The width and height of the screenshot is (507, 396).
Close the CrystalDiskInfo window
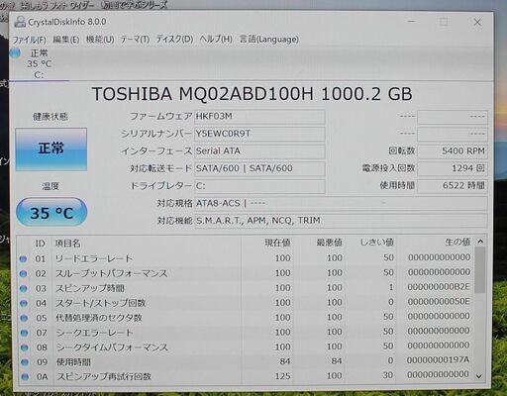pos(477,22)
